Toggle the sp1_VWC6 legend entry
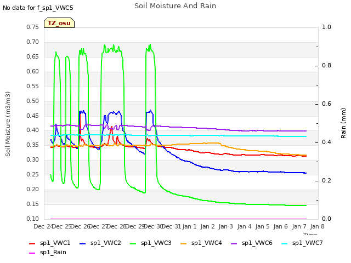Image resolution: width=351 pixels, height=263 pixels. click(x=252, y=243)
